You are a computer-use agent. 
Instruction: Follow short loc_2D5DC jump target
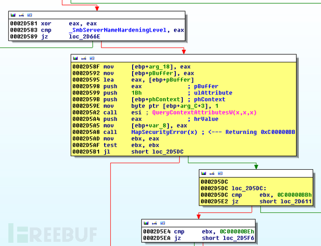pyautogui.click(x=157, y=152)
